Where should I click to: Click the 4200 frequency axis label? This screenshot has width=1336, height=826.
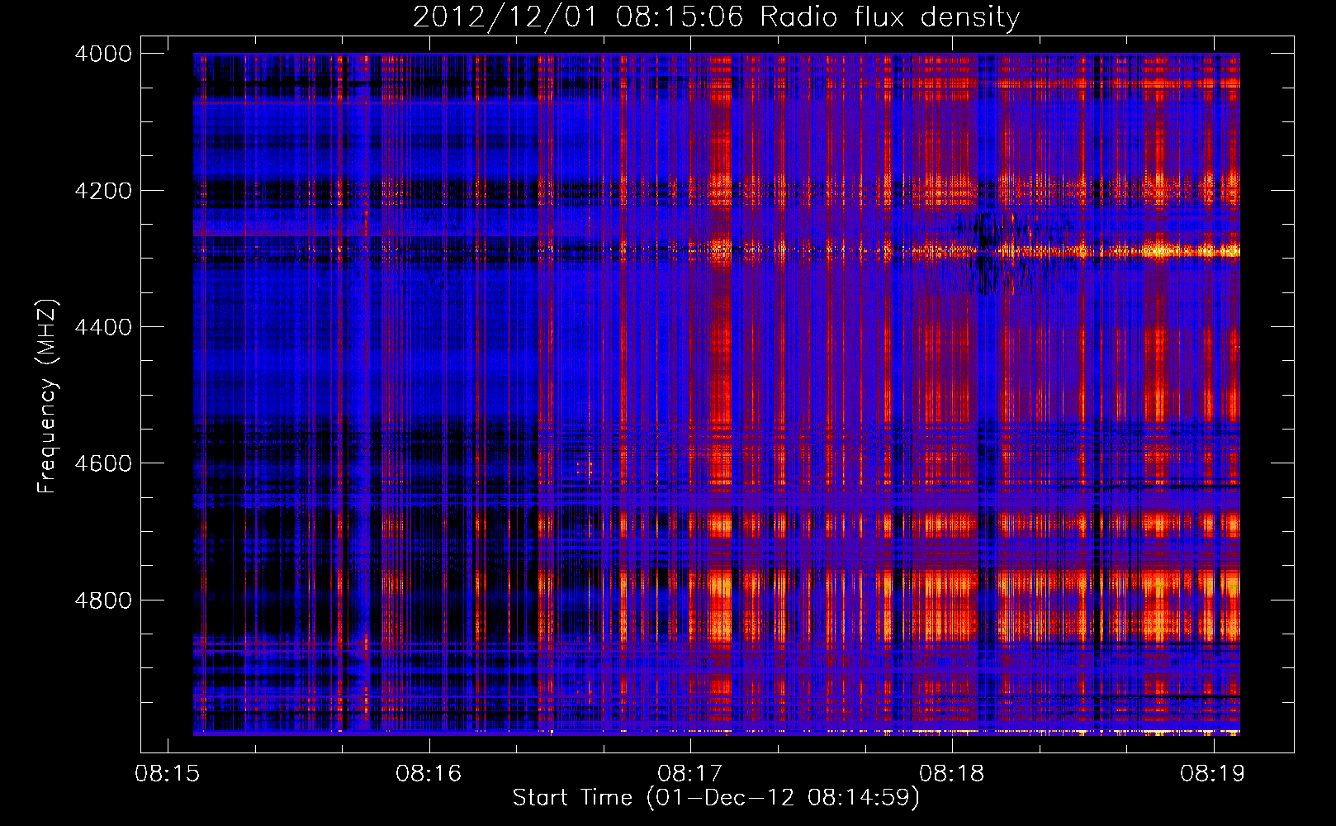click(x=103, y=190)
